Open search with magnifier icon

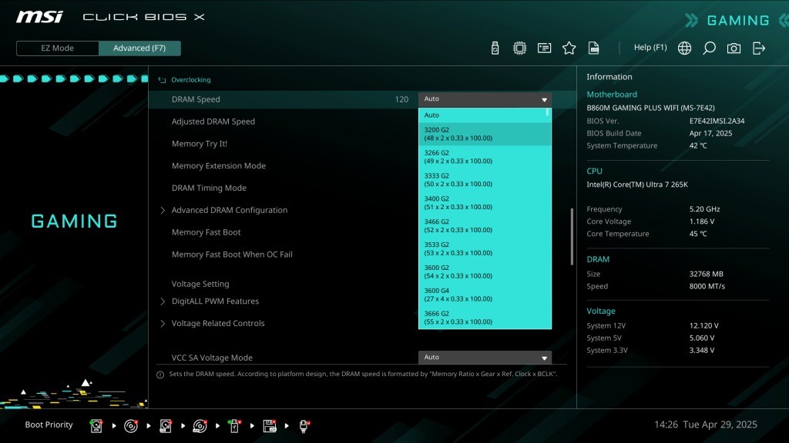tap(709, 48)
